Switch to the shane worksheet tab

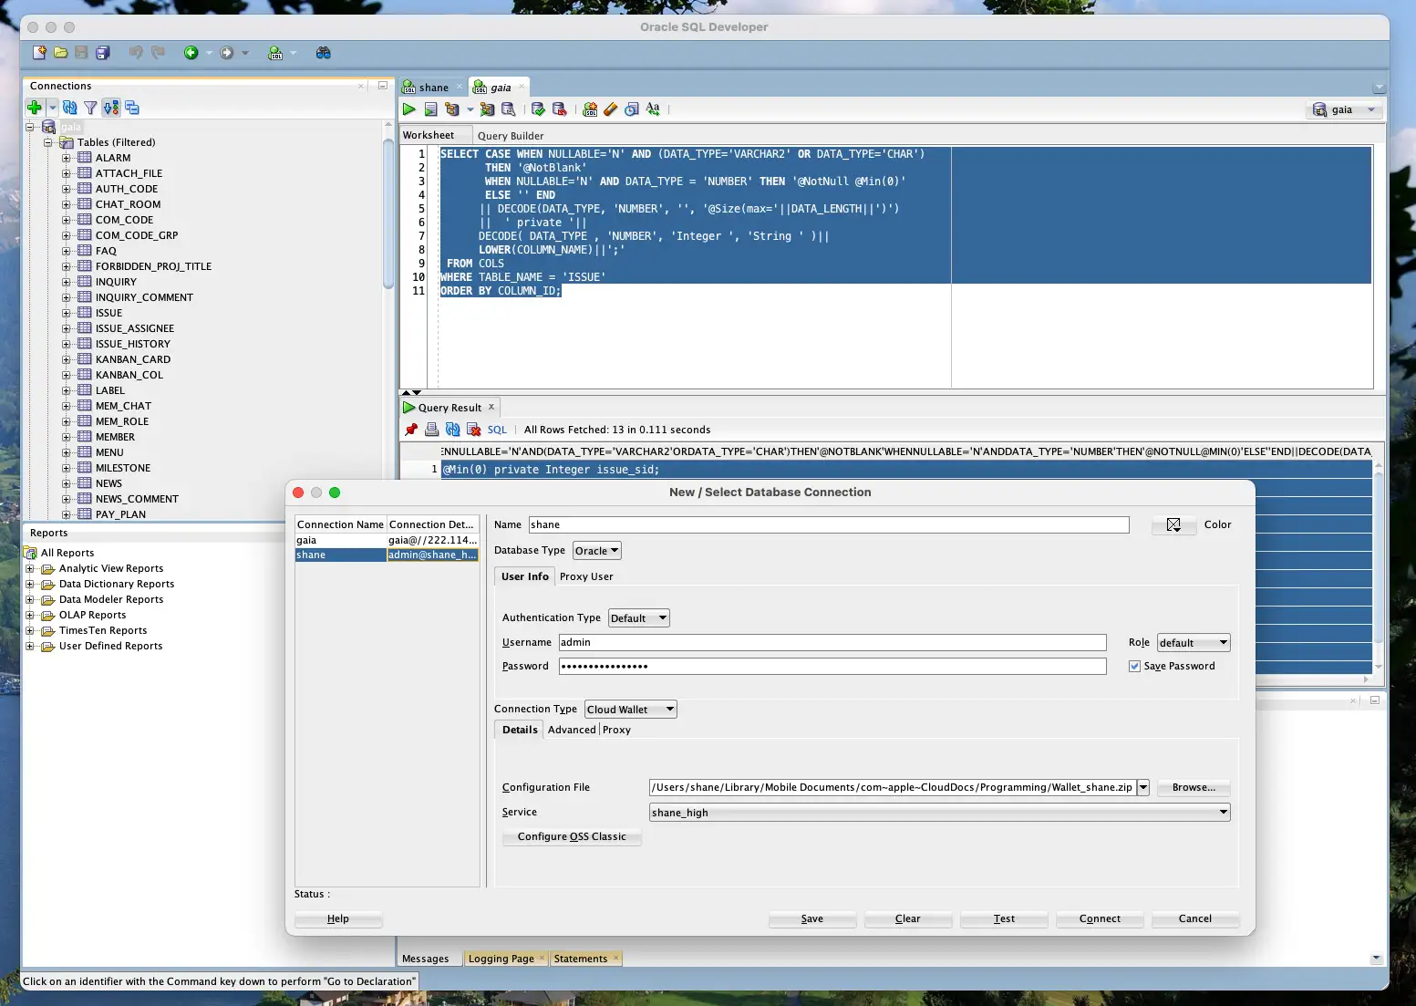433,88
